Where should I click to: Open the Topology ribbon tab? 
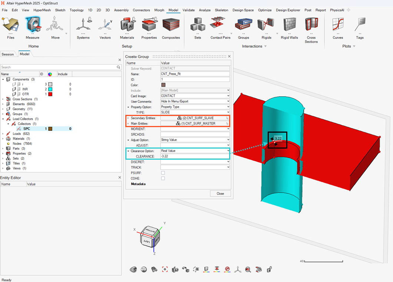(x=77, y=10)
